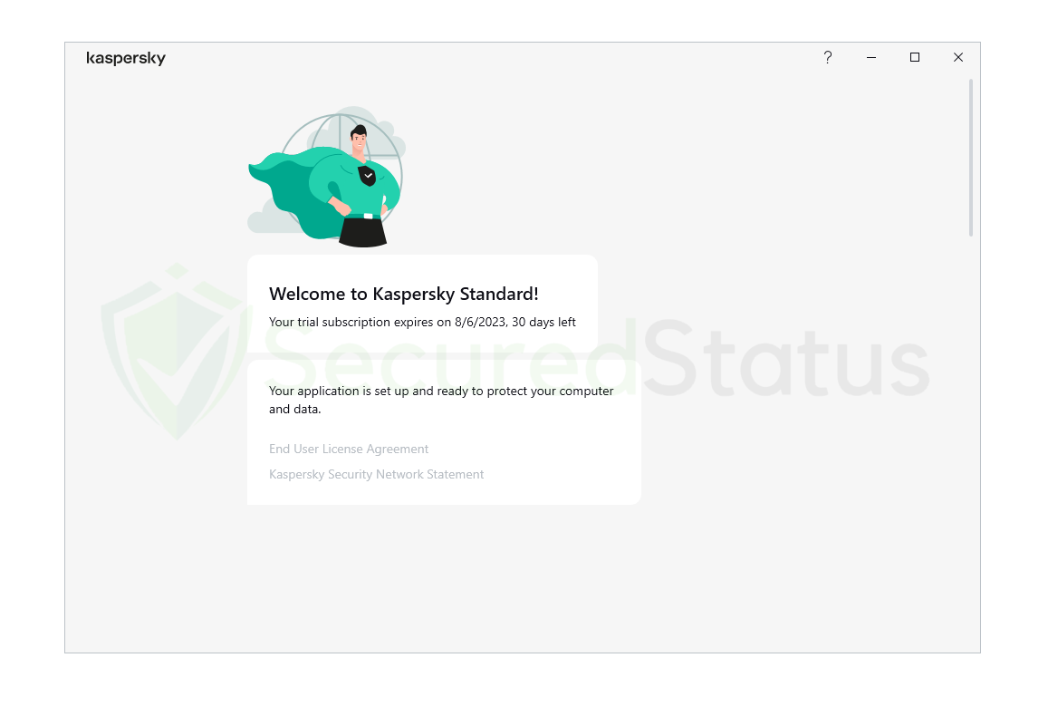Click the empty scrollbar track below the thumb
The width and height of the screenshot is (1048, 706).
pyautogui.click(x=970, y=441)
